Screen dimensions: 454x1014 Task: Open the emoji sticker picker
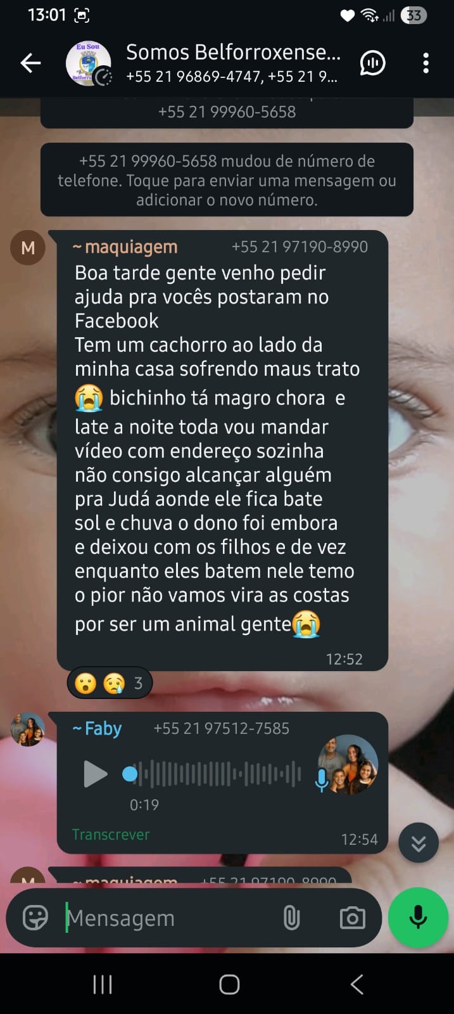[35, 918]
